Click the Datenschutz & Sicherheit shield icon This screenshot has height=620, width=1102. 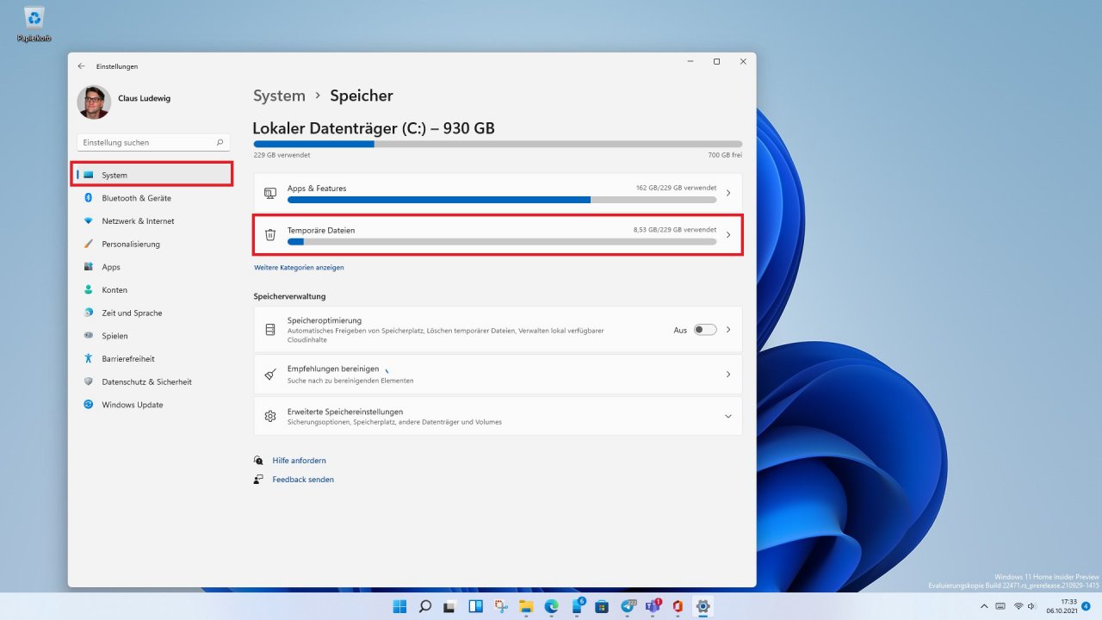point(88,381)
